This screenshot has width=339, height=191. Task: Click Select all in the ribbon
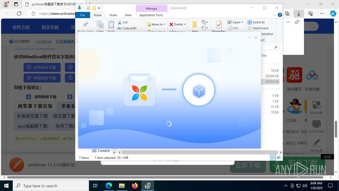click(x=256, y=22)
